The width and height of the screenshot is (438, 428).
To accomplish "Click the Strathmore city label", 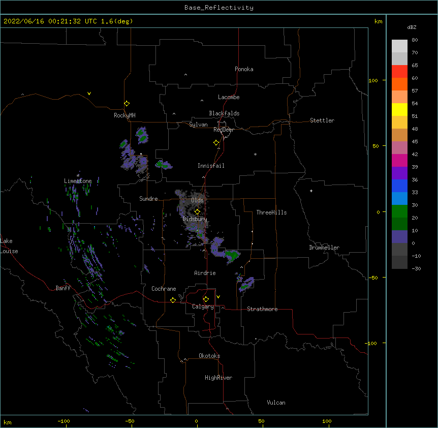I will [262, 309].
